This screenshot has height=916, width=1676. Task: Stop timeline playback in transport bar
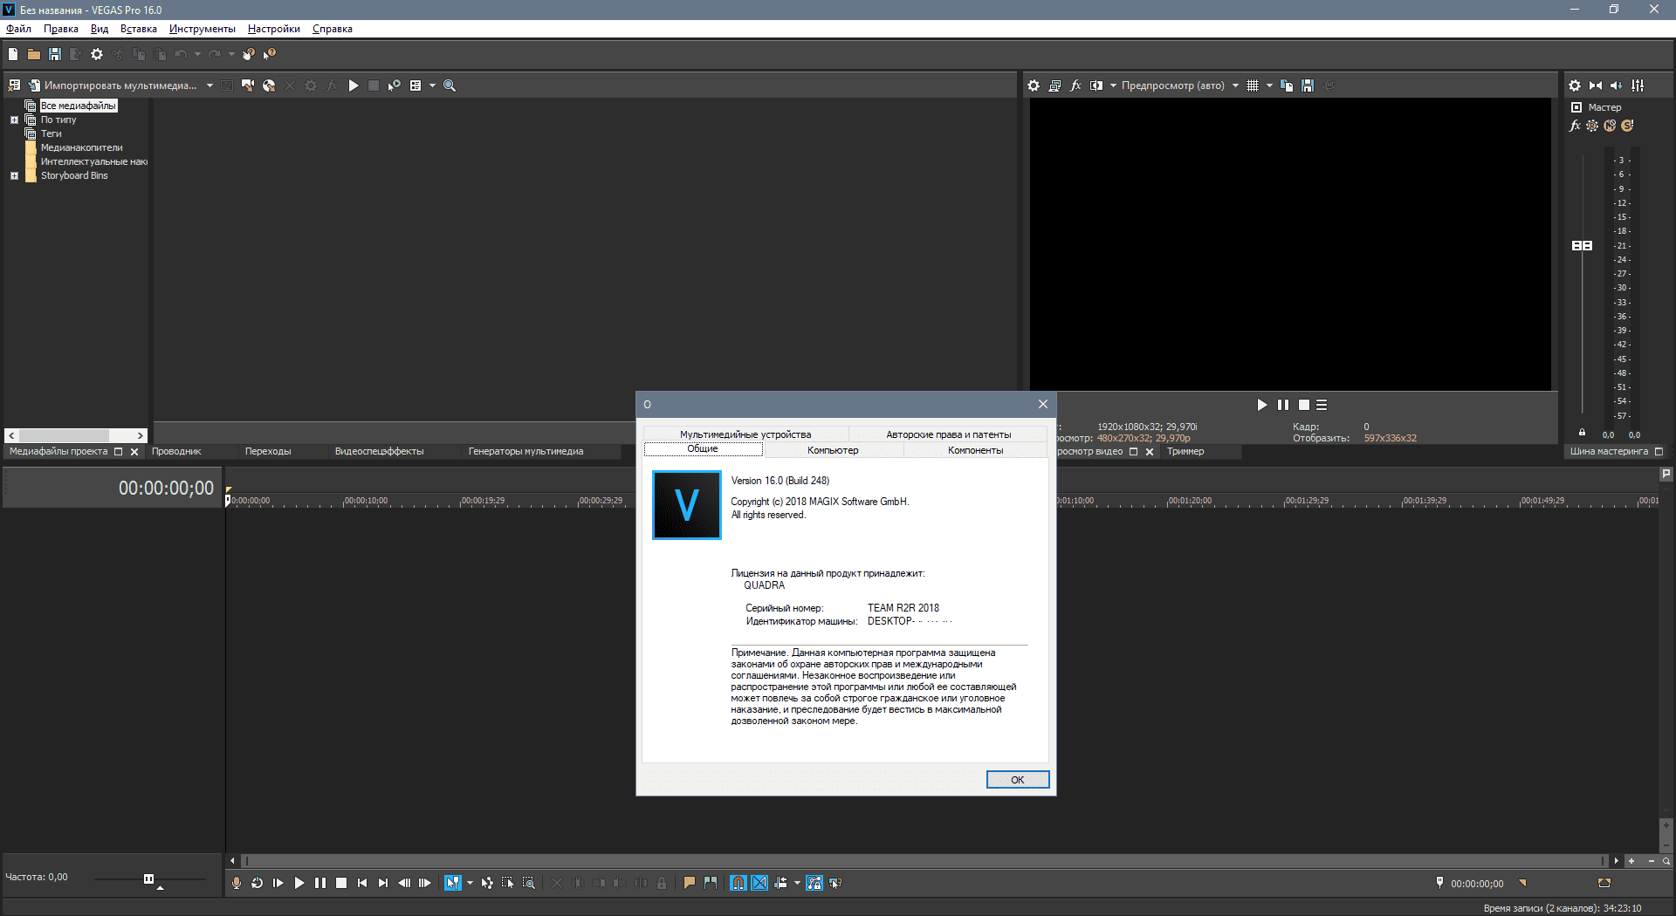[341, 883]
